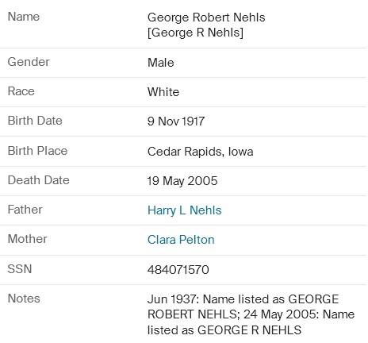
Task: Click the Birth Place field label
Action: 38,151
